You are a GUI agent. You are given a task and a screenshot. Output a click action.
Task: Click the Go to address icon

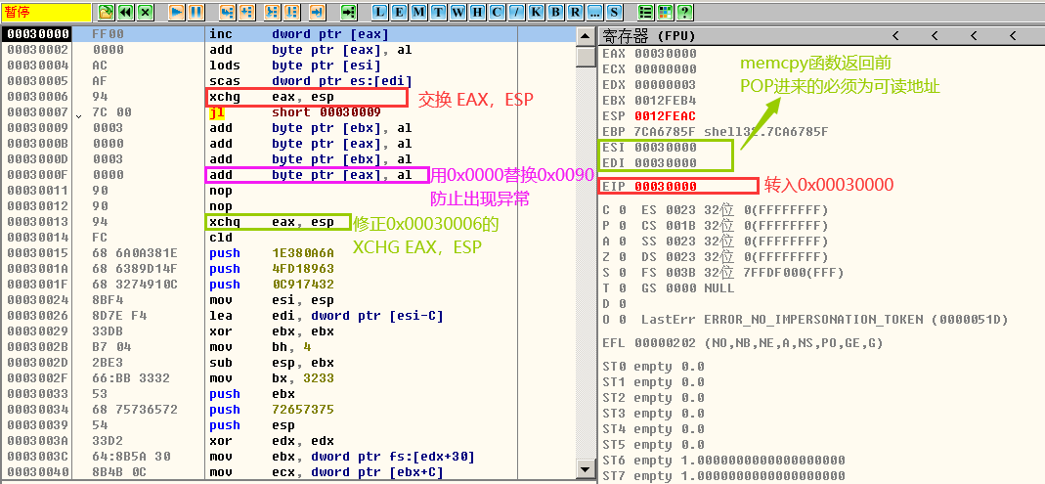coord(349,13)
